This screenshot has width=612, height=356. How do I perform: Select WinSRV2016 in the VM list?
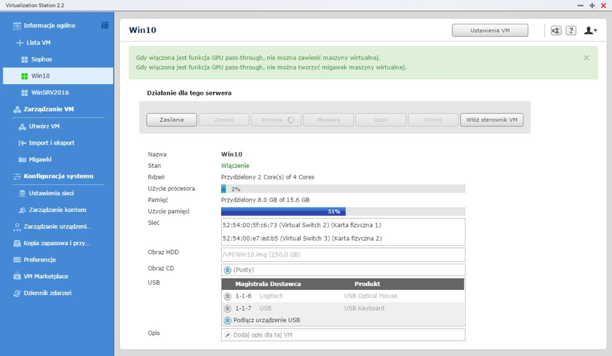(49, 93)
